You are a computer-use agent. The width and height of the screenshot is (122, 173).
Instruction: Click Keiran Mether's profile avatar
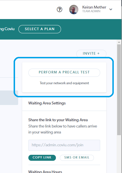pyautogui.click(x=74, y=9)
